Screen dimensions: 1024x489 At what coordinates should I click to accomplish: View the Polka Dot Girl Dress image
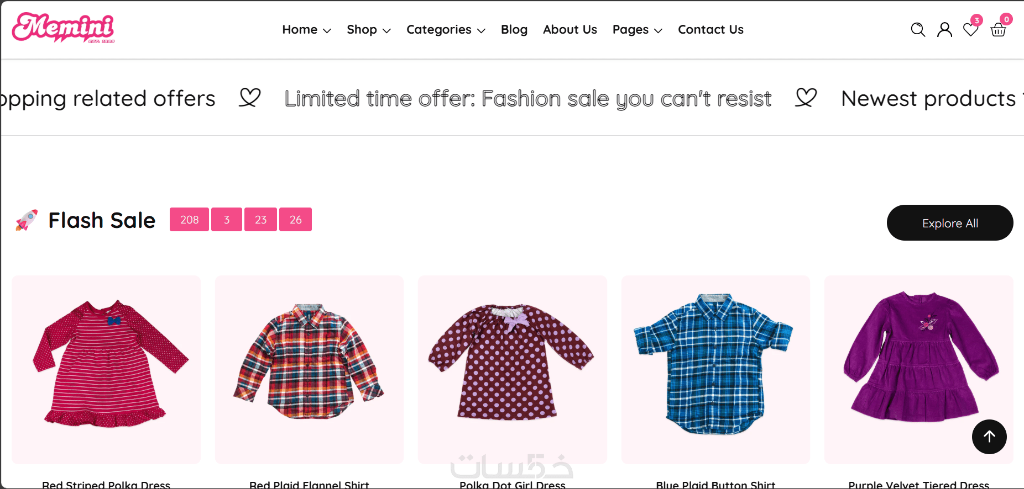(x=512, y=369)
